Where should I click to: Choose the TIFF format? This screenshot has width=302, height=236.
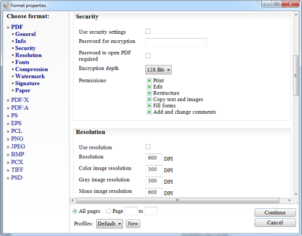click(19, 170)
